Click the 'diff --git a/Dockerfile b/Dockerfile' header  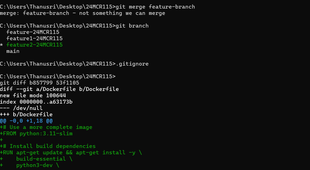tap(59, 89)
